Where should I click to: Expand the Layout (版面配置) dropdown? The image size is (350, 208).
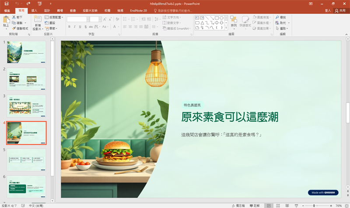click(54, 17)
